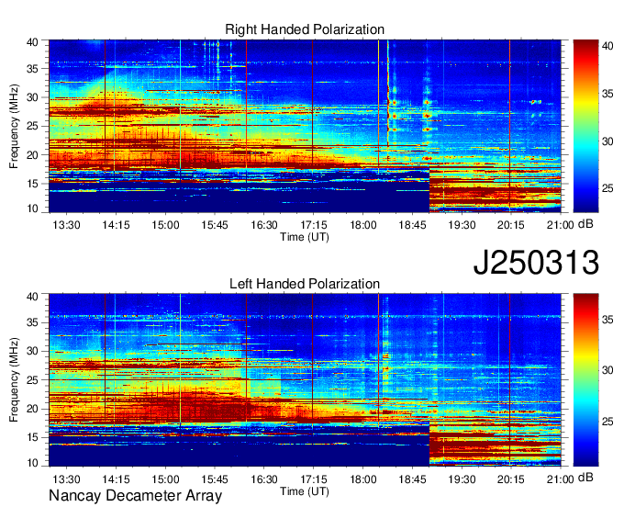Click the 30 label on Left Handed color bar

point(607,370)
